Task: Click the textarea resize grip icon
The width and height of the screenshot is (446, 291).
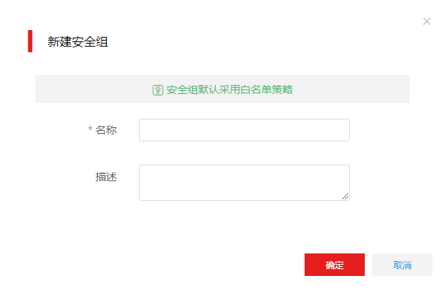Action: (345, 196)
